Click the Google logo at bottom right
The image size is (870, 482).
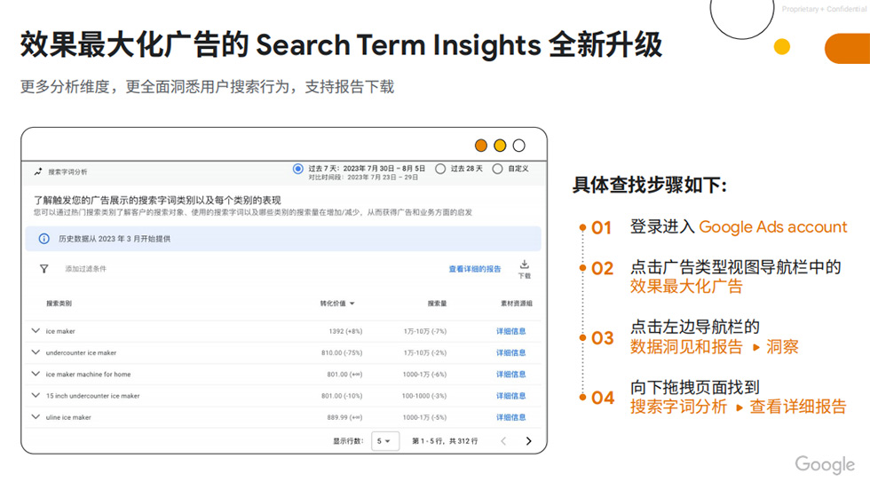[825, 464]
